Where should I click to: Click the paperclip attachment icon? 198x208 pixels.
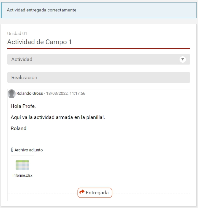(12, 150)
